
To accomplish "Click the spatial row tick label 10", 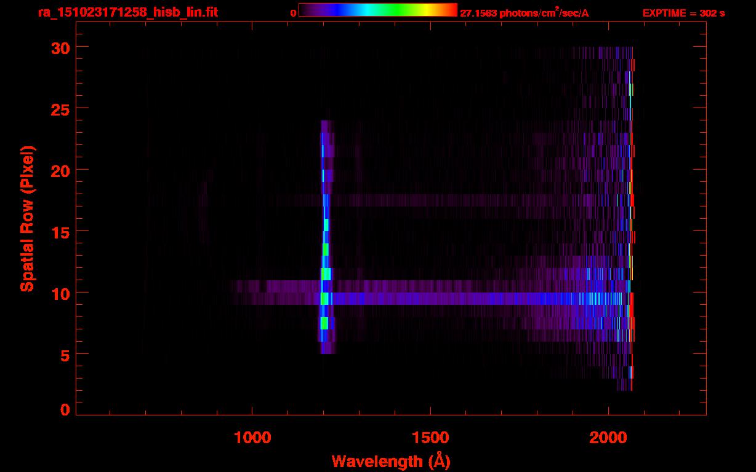I will pos(59,293).
